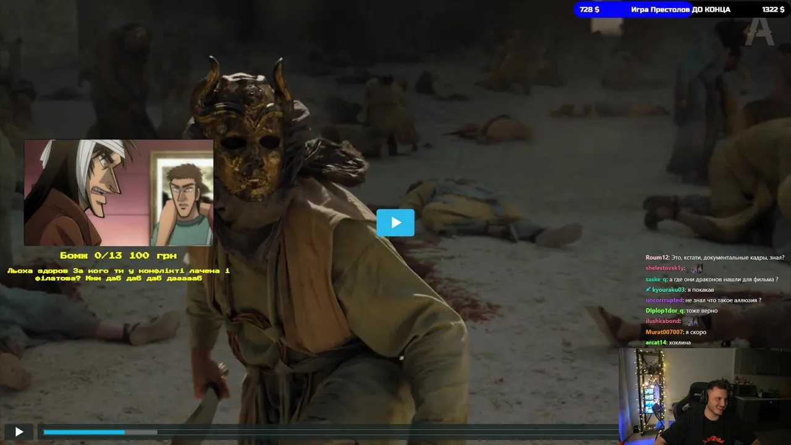Click the small play icon in bottom control bar

coord(19,432)
